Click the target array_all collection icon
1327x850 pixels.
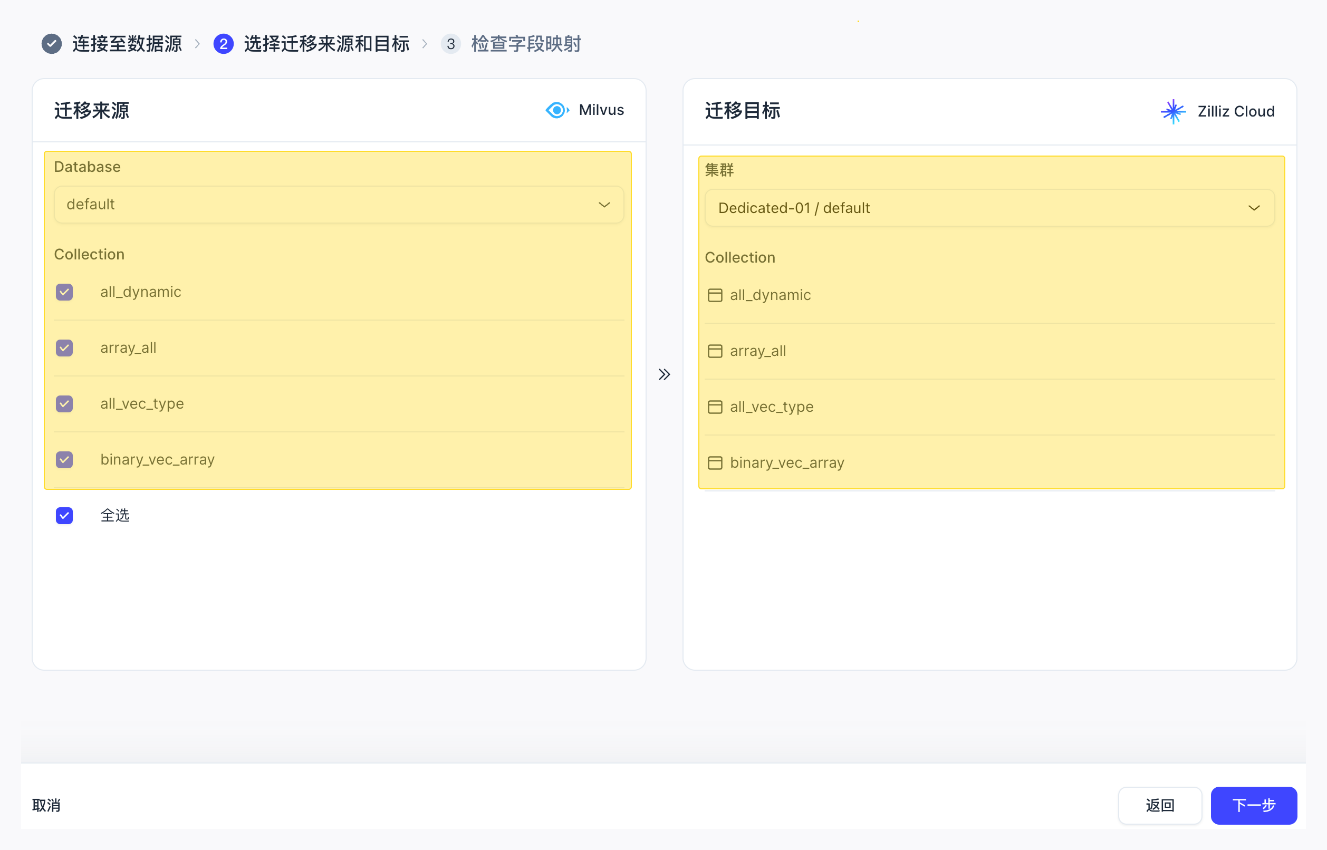(715, 351)
